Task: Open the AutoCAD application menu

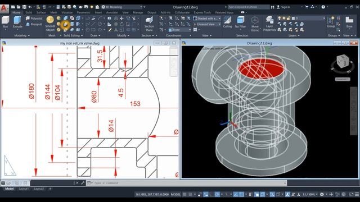Action: pyautogui.click(x=4, y=9)
